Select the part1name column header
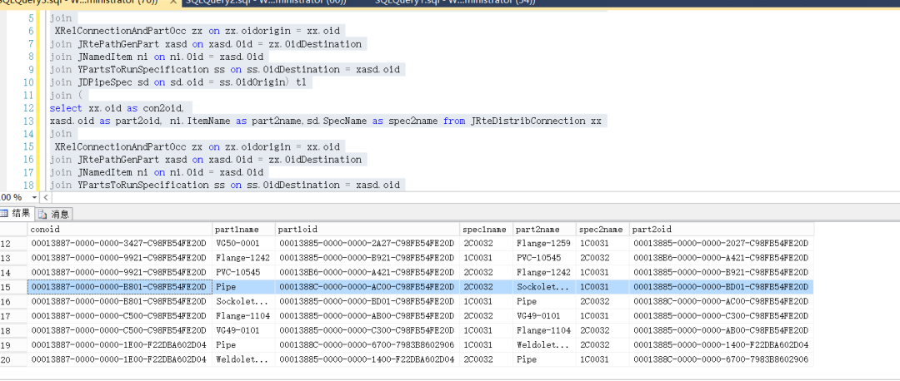 pyautogui.click(x=244, y=229)
